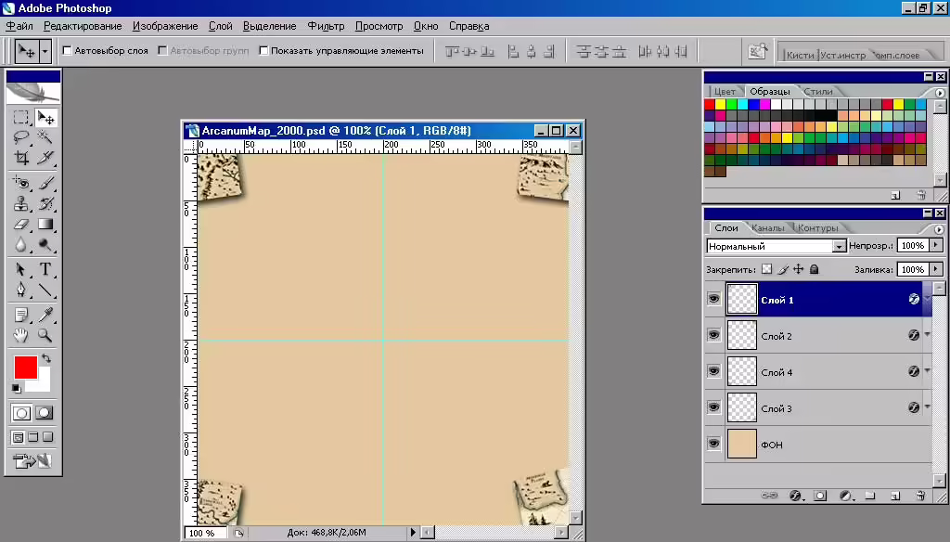Open the Нормальный blend mode dropdown
Viewport: 950px width, 542px height.
[x=776, y=246]
